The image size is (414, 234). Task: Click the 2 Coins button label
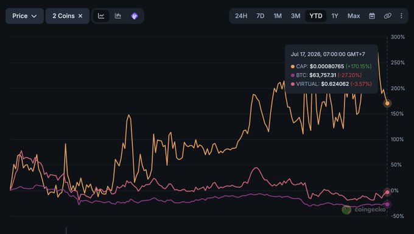pos(63,16)
